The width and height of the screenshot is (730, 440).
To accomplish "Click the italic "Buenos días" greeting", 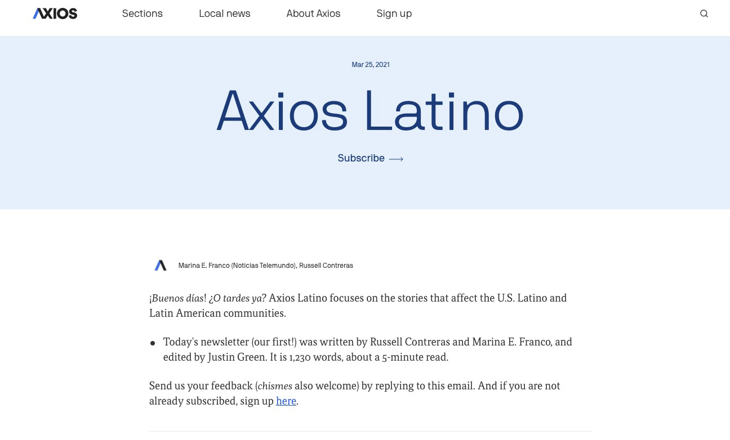I will [x=177, y=298].
